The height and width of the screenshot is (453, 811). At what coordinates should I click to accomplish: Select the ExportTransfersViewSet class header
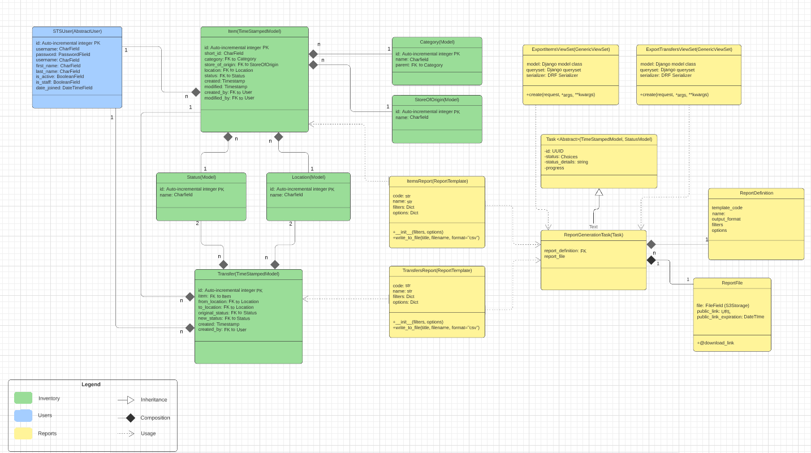688,49
